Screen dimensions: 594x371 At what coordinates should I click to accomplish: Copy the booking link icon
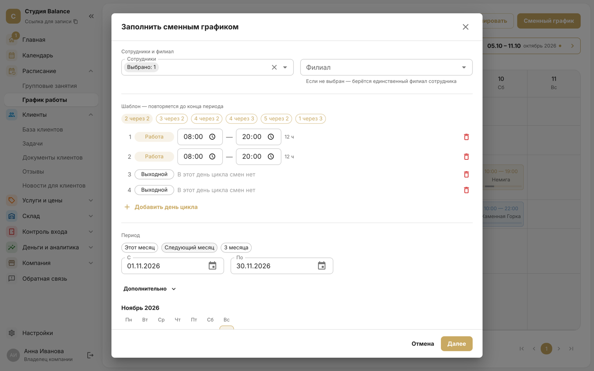click(76, 22)
